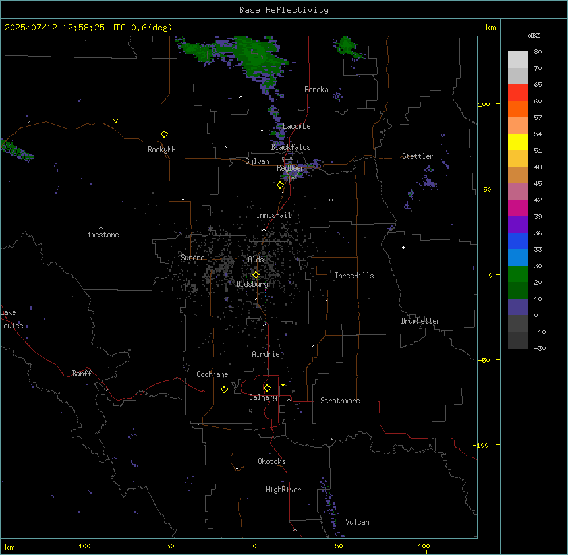This screenshot has height=555, width=568.
Task: Click the dBZ legend heading
Action: pos(534,35)
